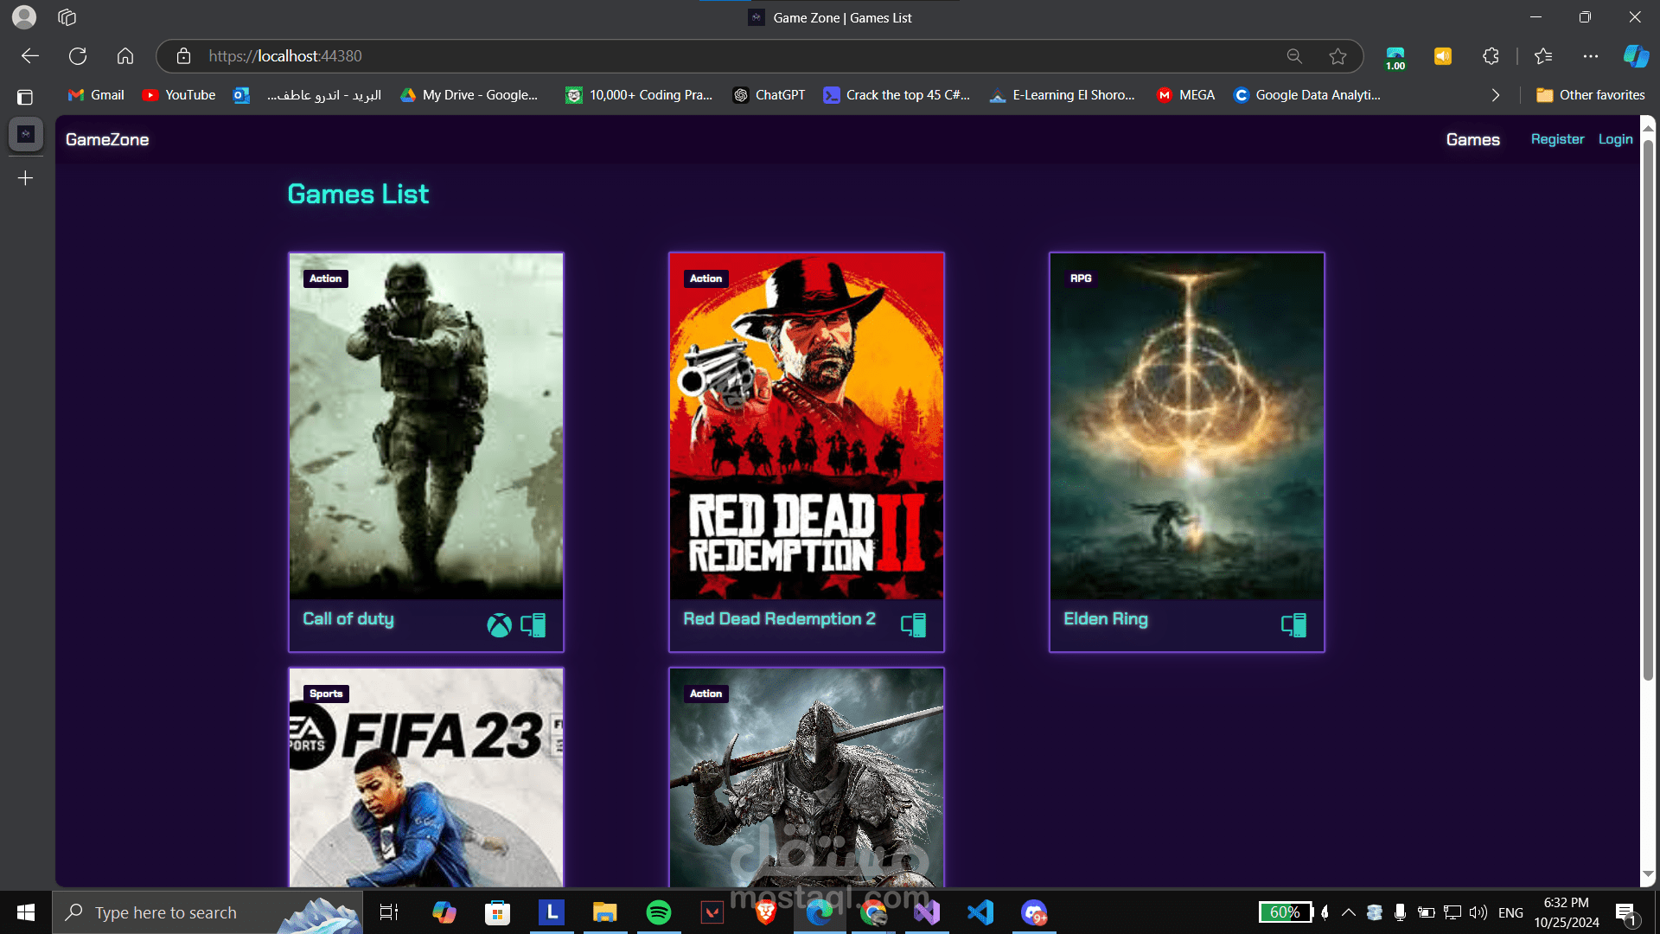The width and height of the screenshot is (1660, 934).
Task: Select the Game Zone tab in sidebar
Action: click(x=26, y=134)
